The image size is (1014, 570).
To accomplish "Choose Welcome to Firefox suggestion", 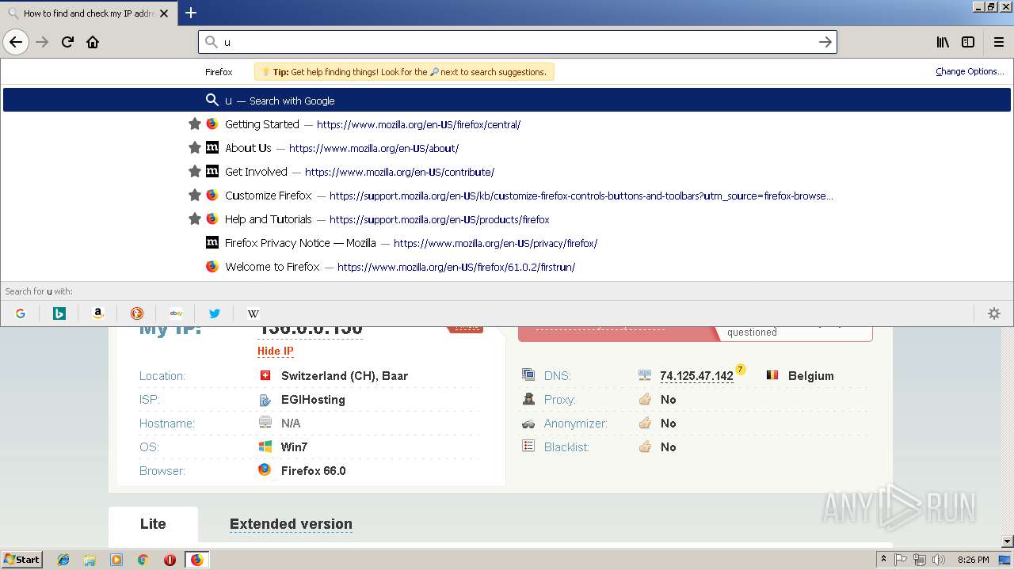I will click(x=507, y=267).
